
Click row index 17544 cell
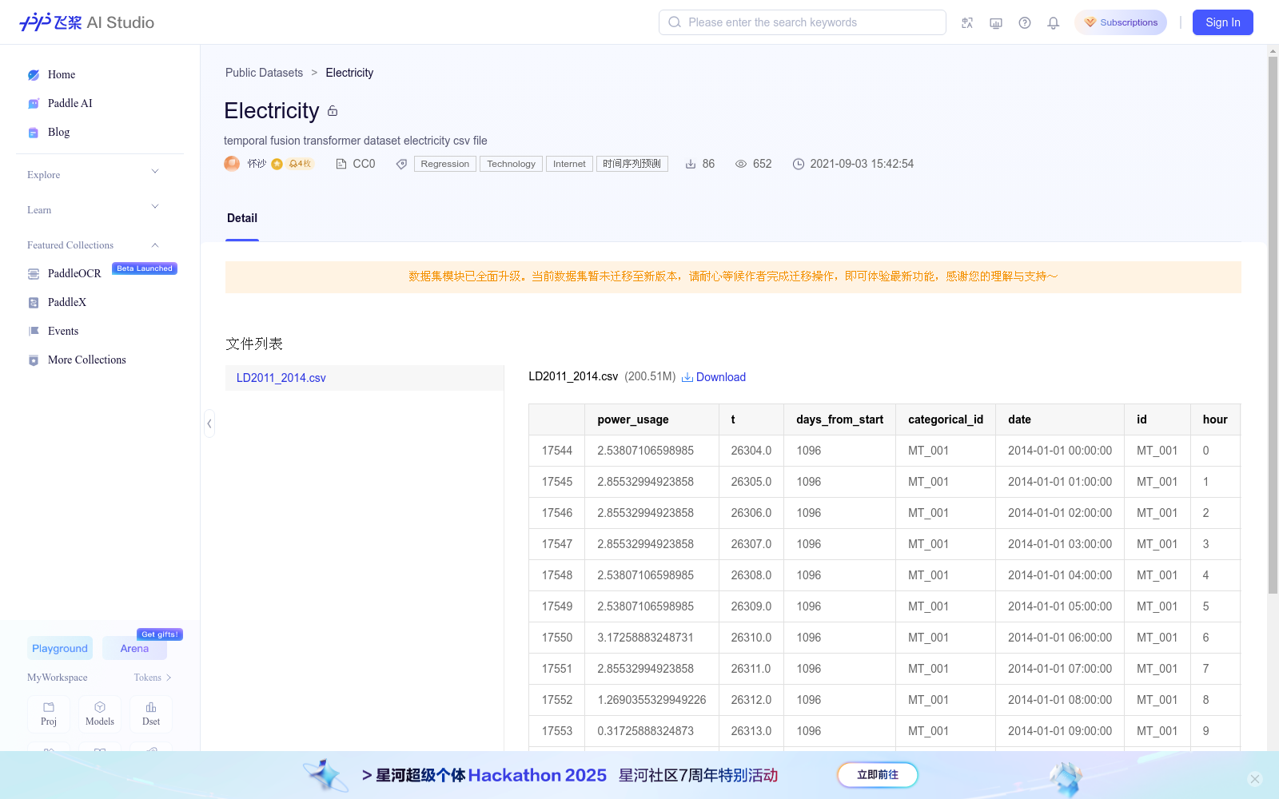557,451
